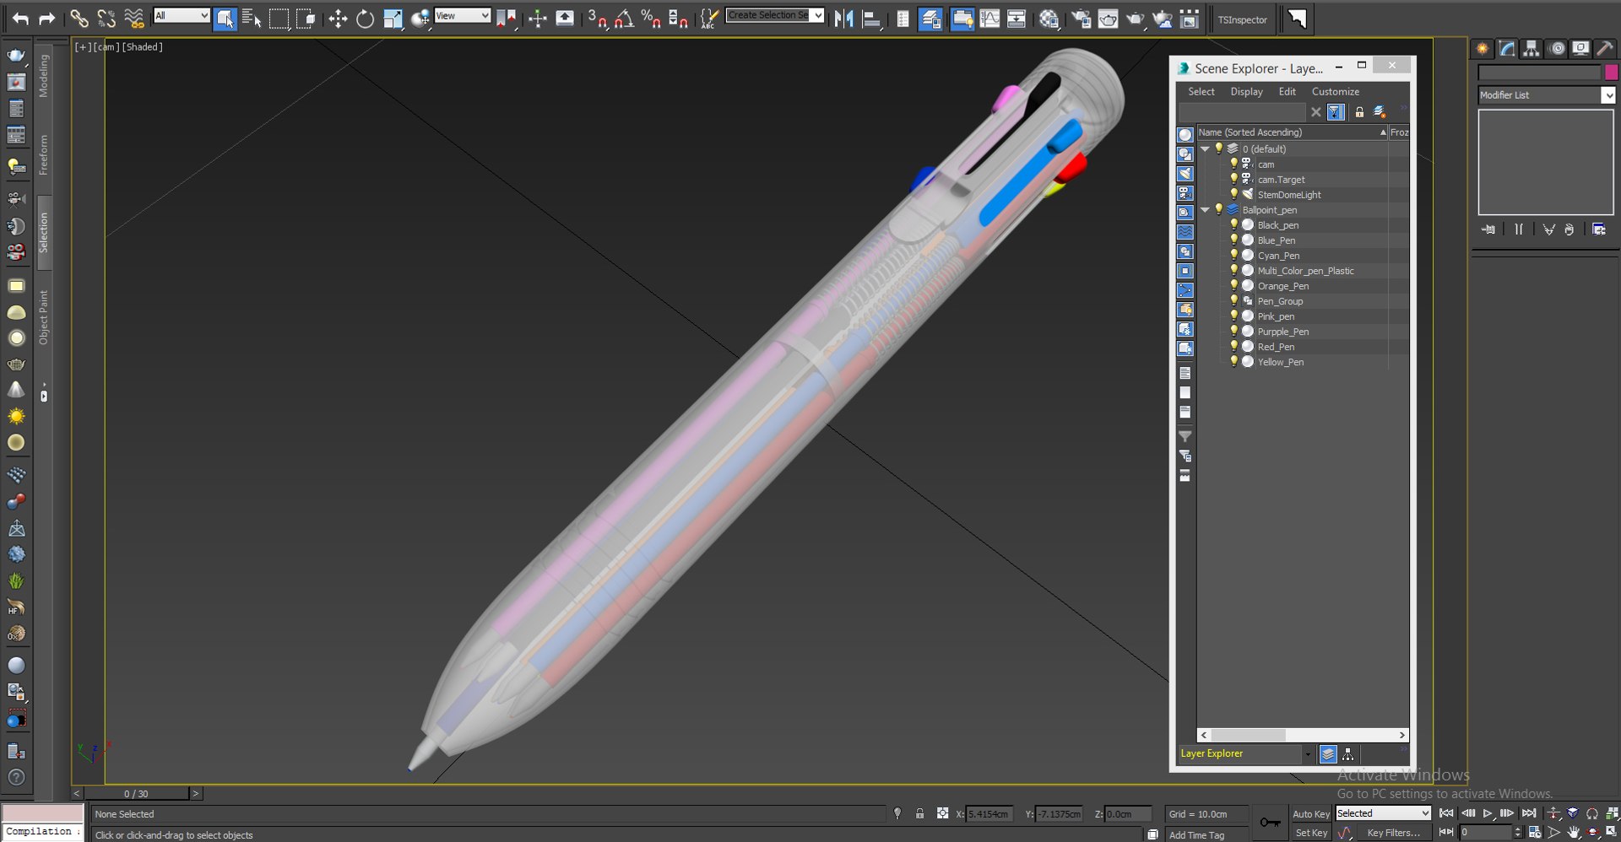Click the Align tool icon

871,18
